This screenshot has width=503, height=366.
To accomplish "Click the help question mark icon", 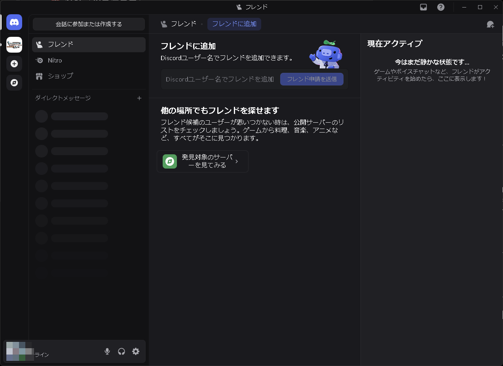I will point(441,7).
